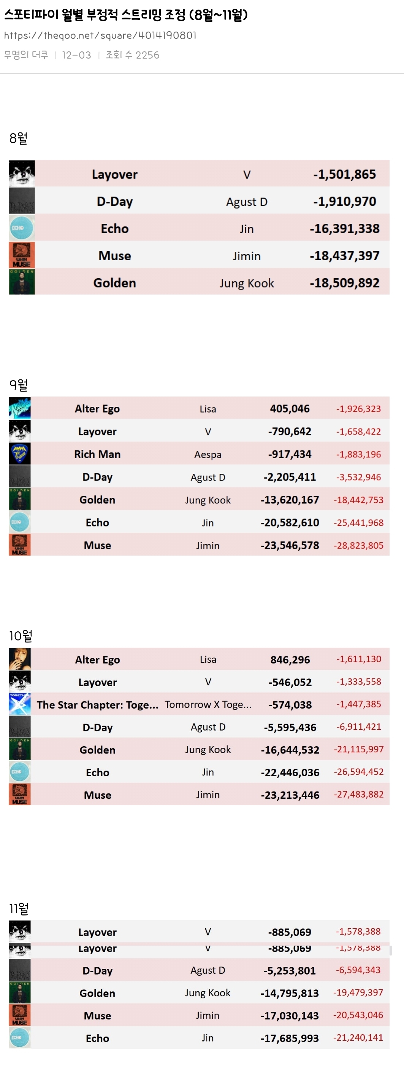404x1091 pixels.
Task: Click The Star Chapter album cover in the 10월 table
Action: 19,704
